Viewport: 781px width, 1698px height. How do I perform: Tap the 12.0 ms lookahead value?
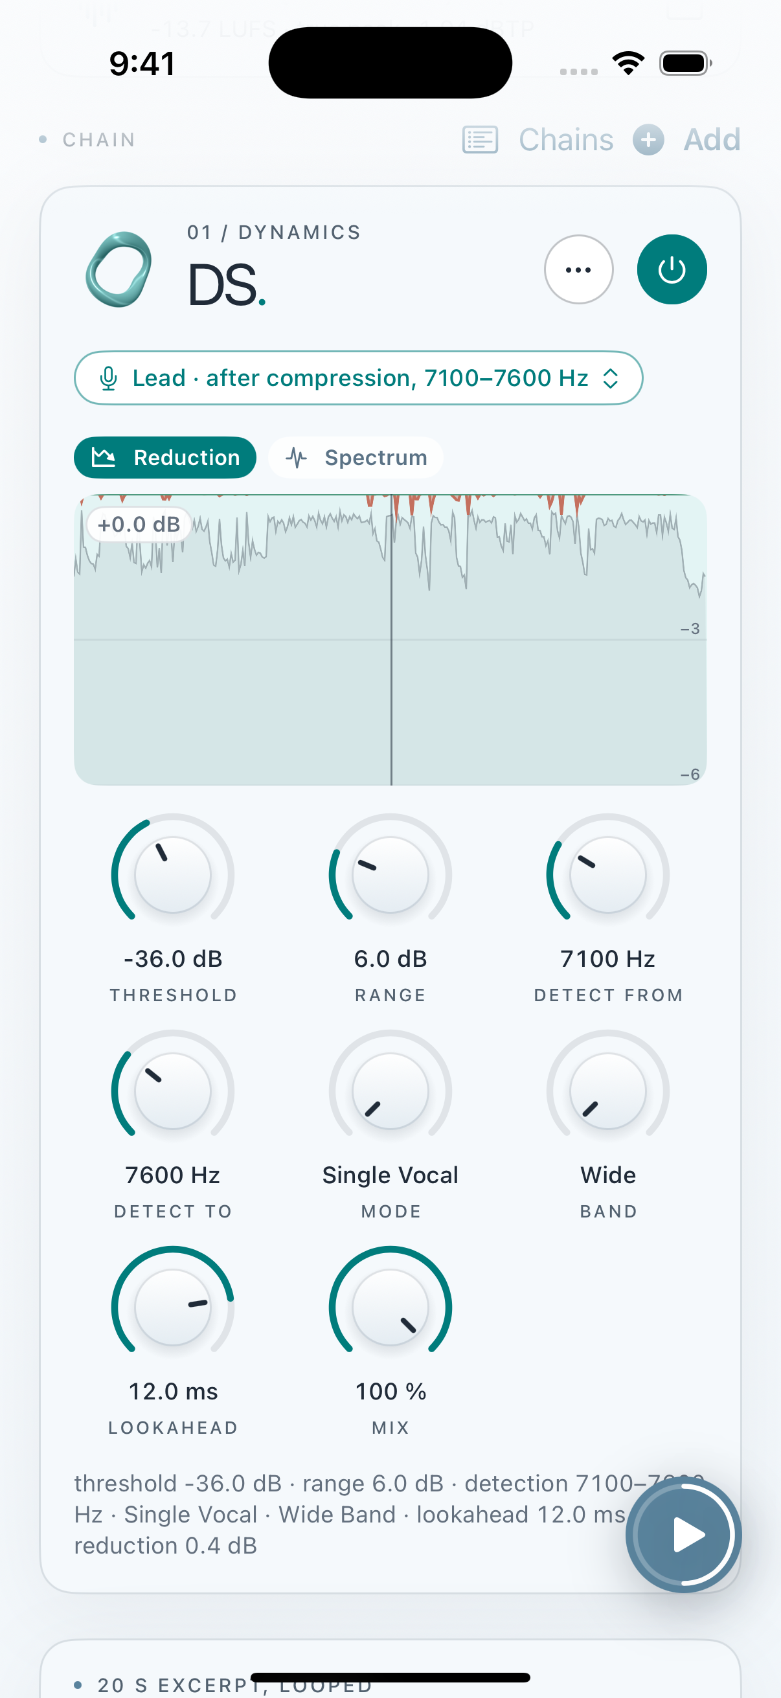(174, 1391)
